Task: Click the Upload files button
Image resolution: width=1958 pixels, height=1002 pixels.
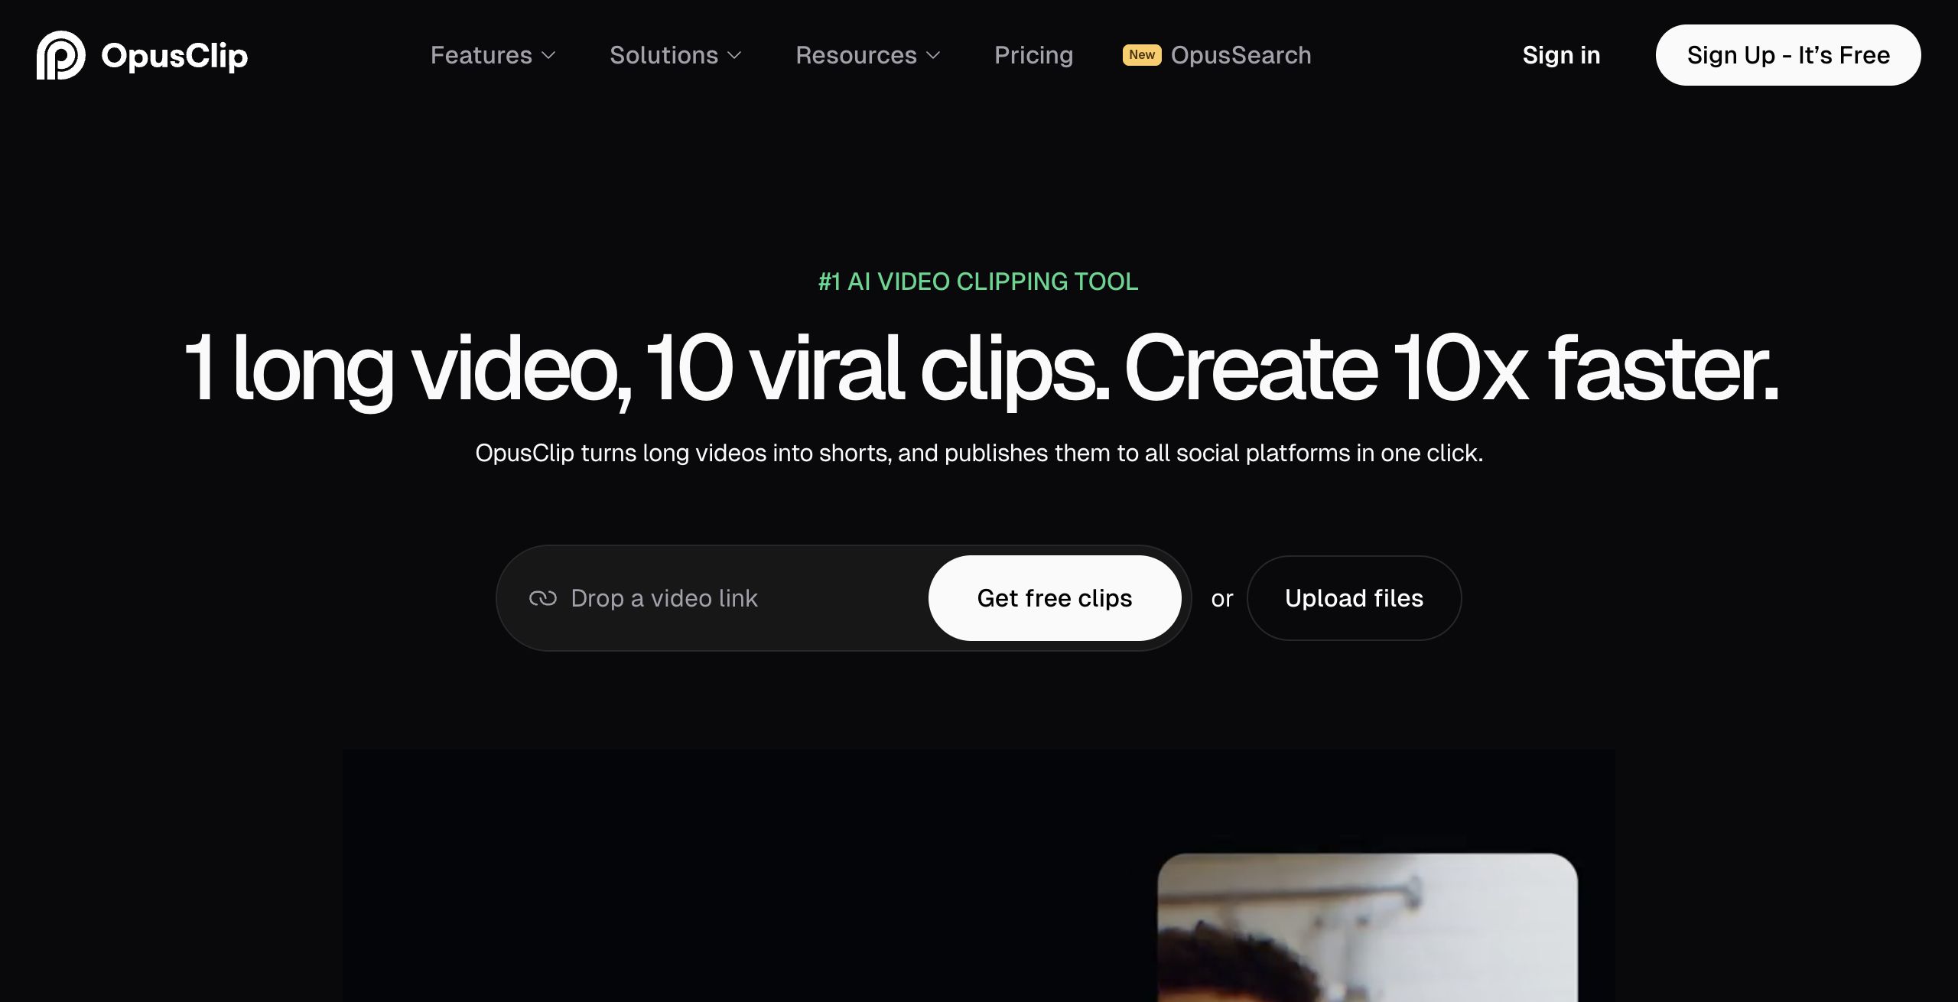Action: pos(1354,598)
